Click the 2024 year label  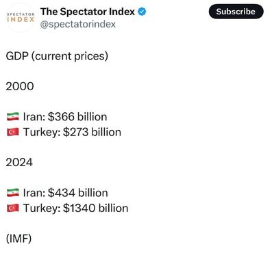19,163
